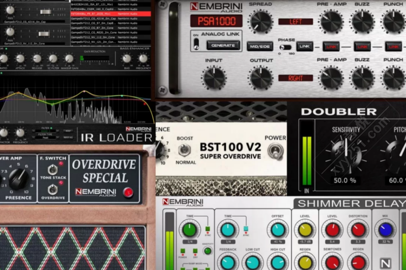The image size is (406, 270).
Task: Select the highlighted FdTDEAlBlu_FK_87_2035_Mix1 IR row
Action: (111, 14)
